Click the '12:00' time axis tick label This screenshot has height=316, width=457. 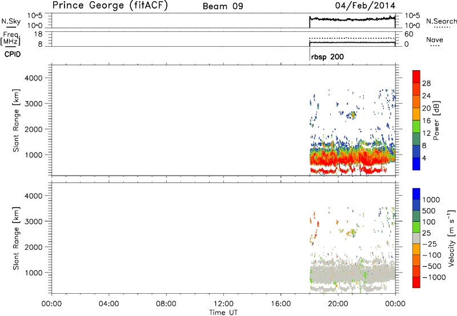click(x=223, y=304)
